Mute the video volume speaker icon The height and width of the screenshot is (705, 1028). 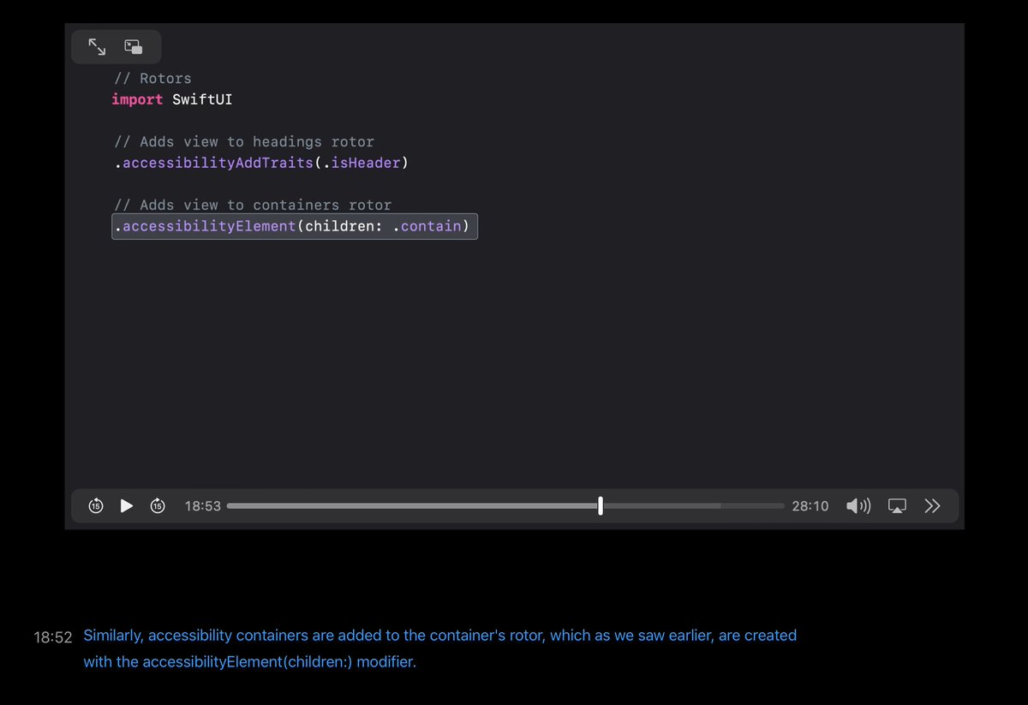click(x=858, y=506)
